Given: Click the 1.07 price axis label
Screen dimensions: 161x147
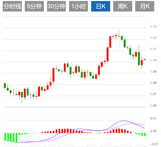Looking at the screenshot, I should point(153,94).
